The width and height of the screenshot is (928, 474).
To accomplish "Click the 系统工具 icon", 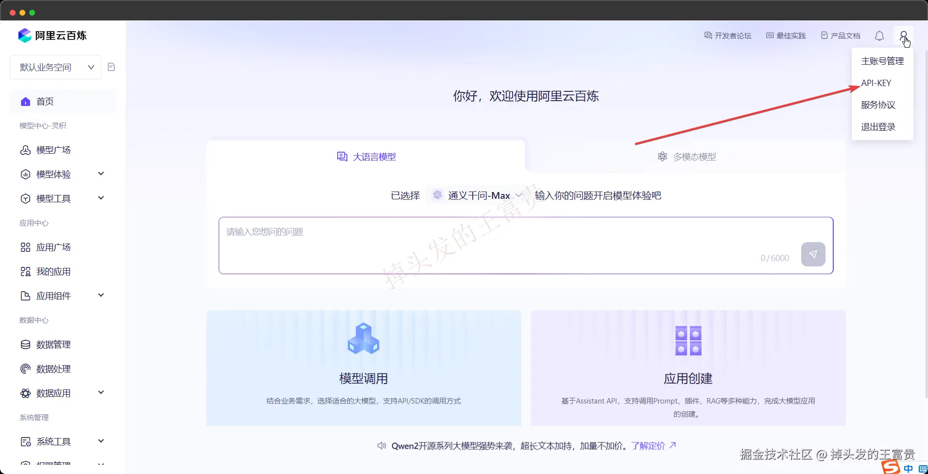I will tap(26, 442).
